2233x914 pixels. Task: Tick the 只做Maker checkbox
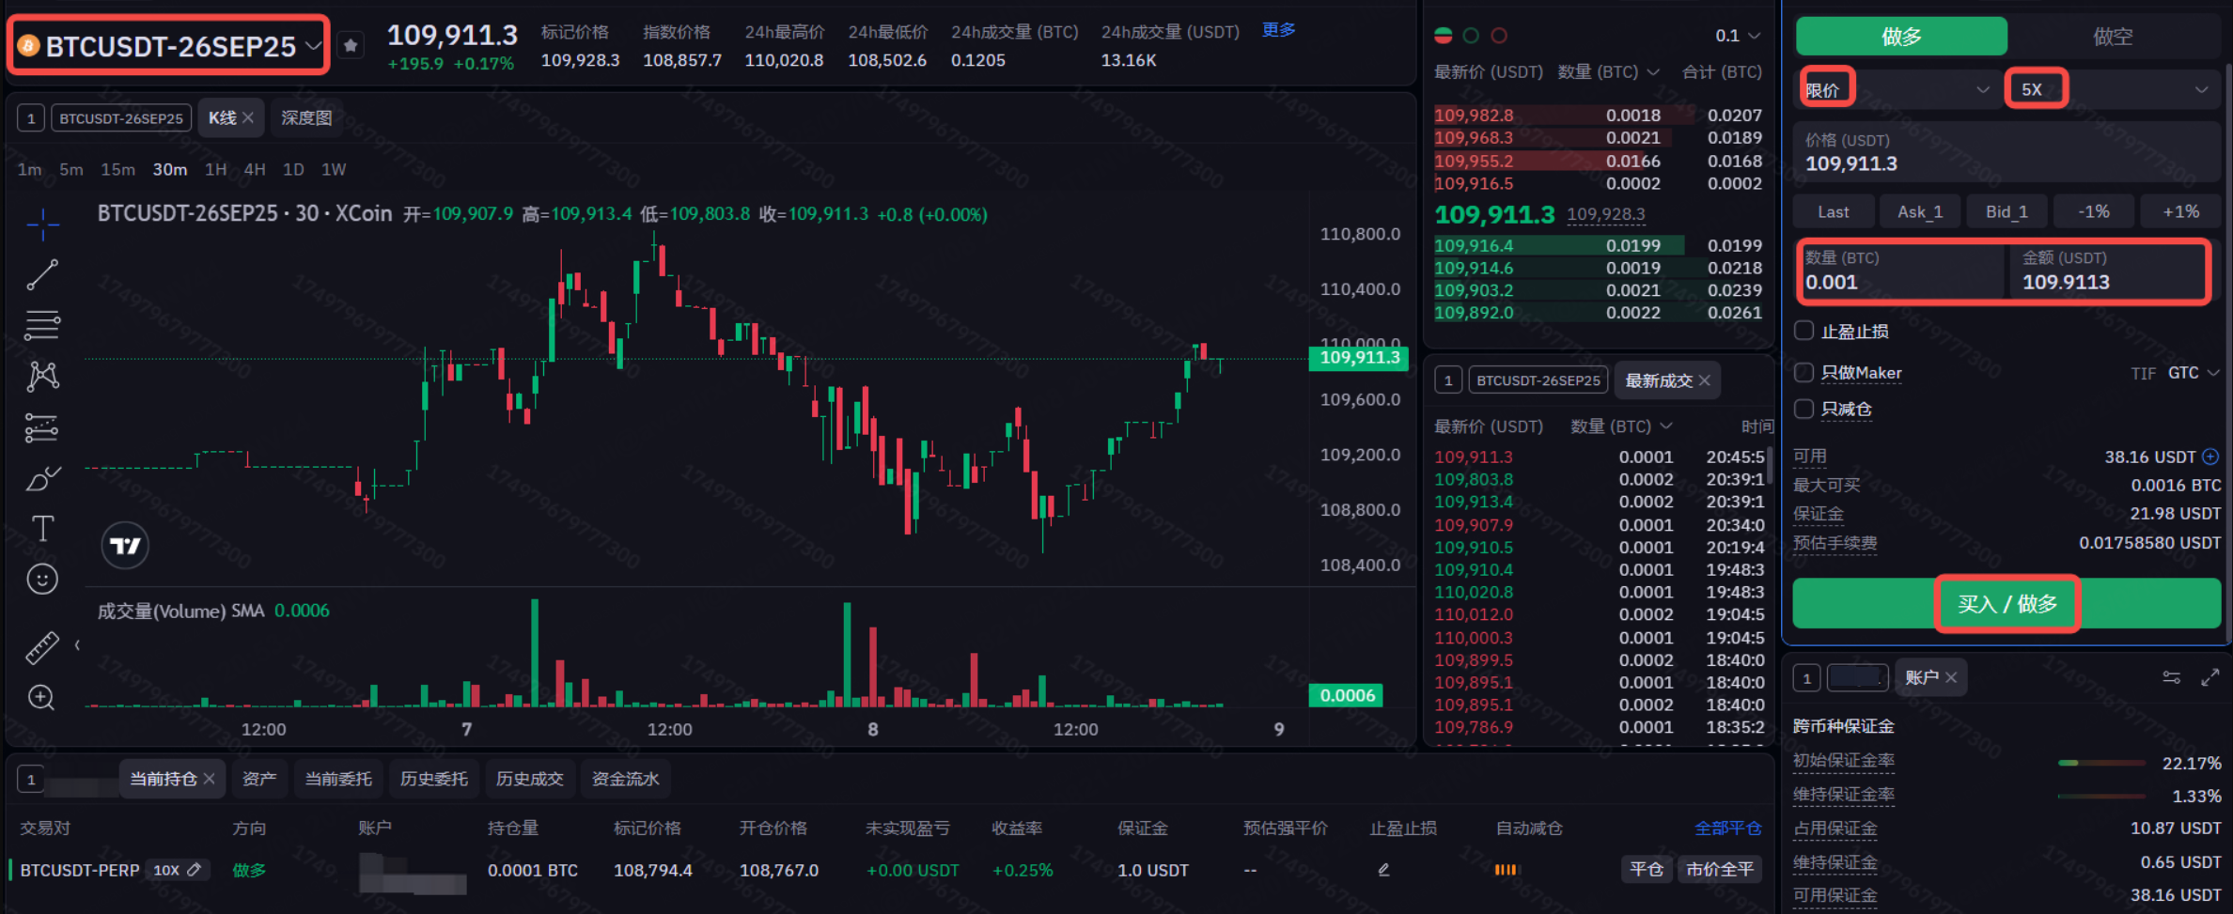1804,373
